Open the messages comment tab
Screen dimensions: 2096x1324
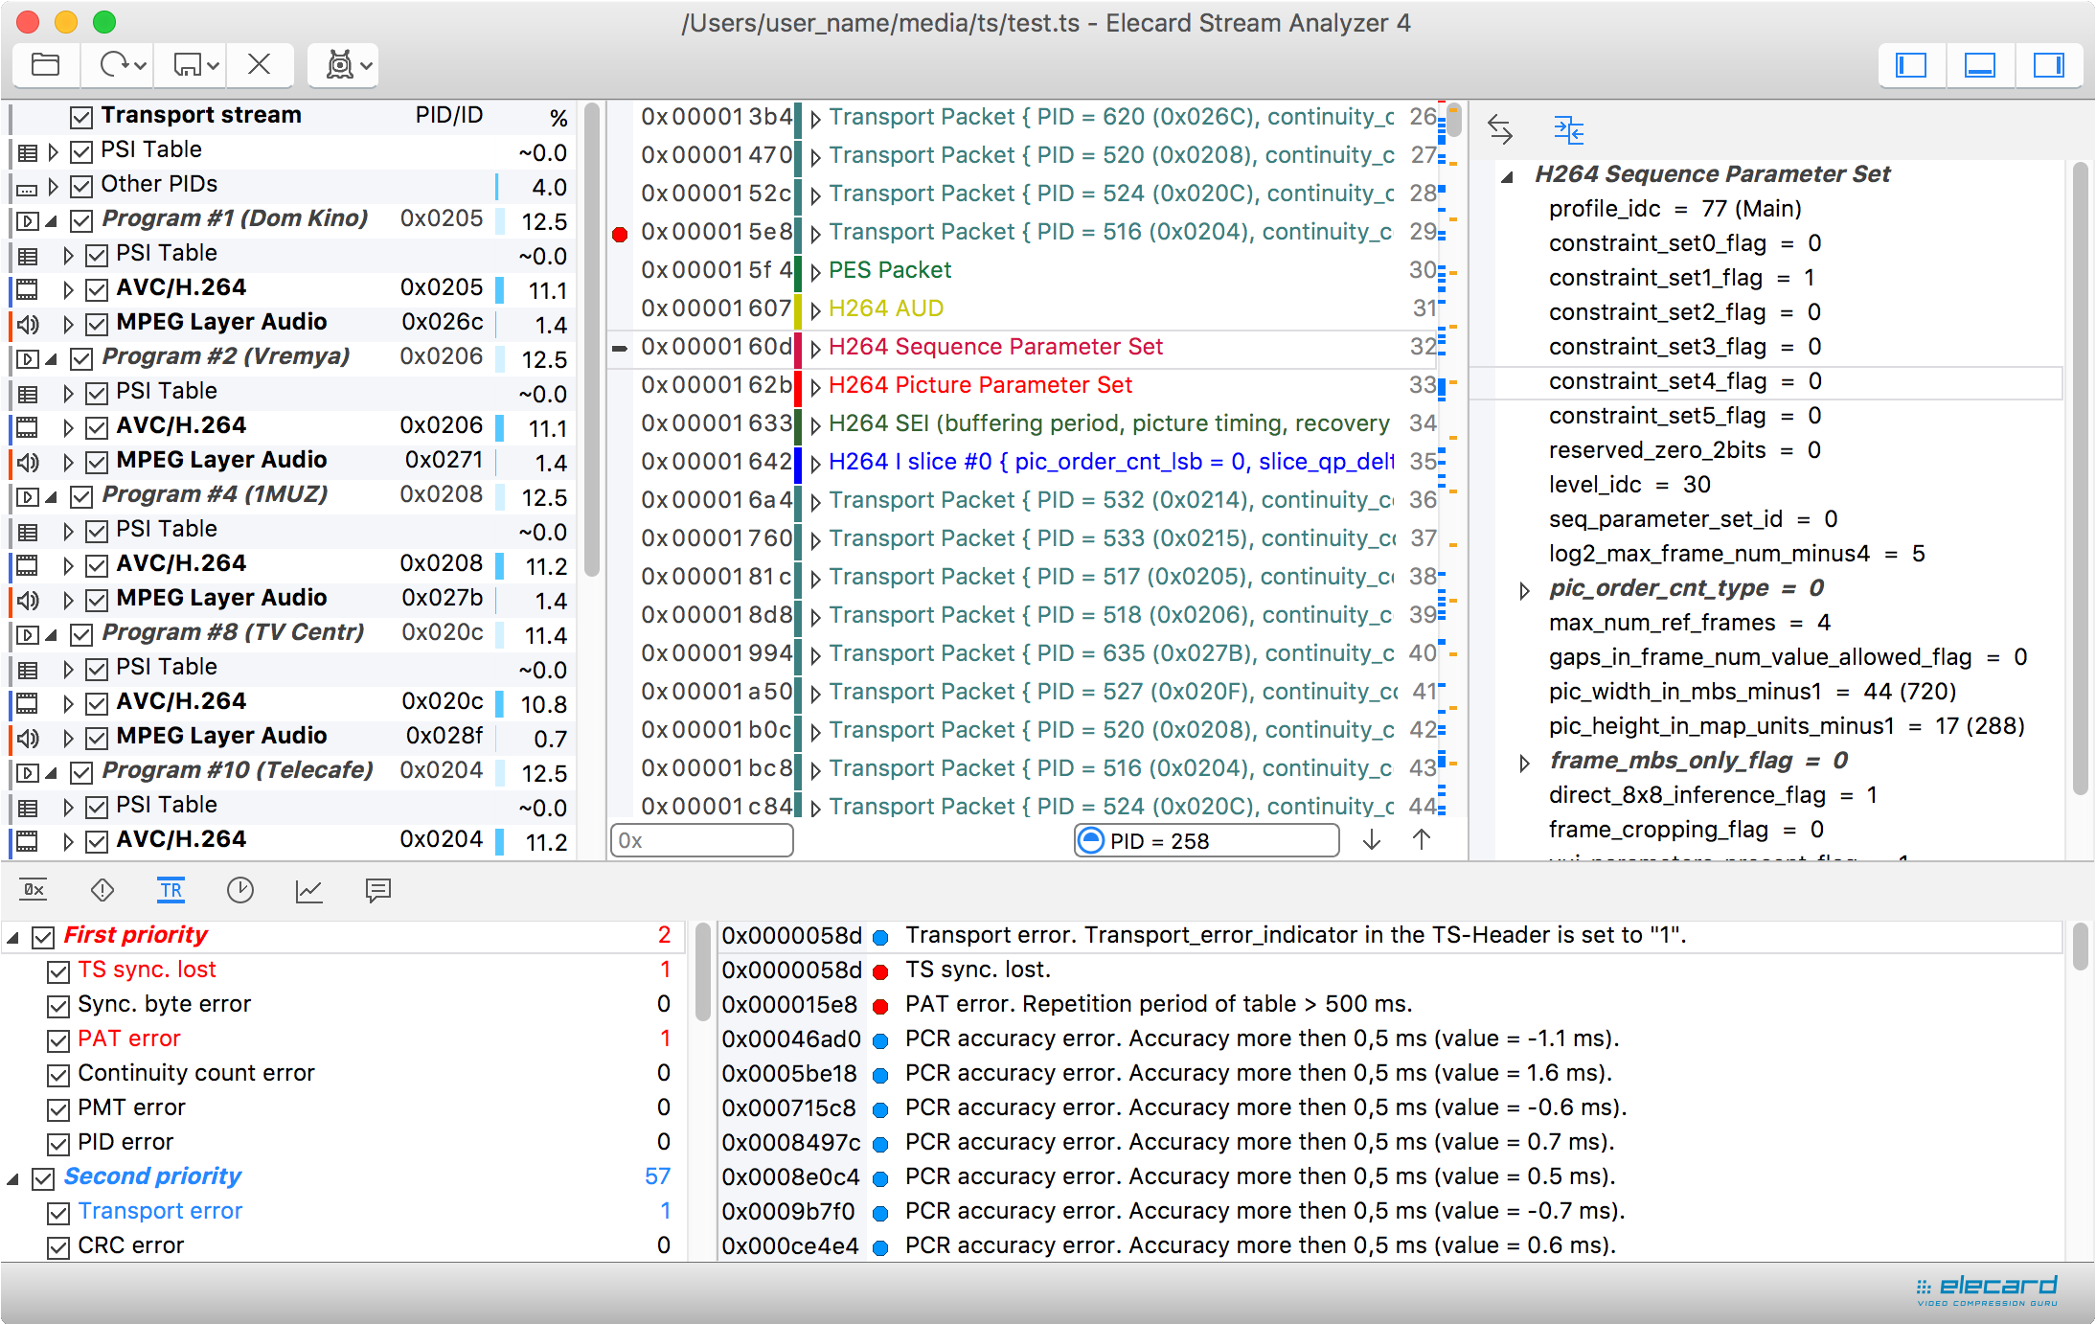[378, 890]
